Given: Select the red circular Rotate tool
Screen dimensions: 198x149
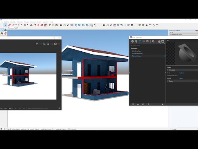Looking at the screenshot, I should tap(42, 25).
